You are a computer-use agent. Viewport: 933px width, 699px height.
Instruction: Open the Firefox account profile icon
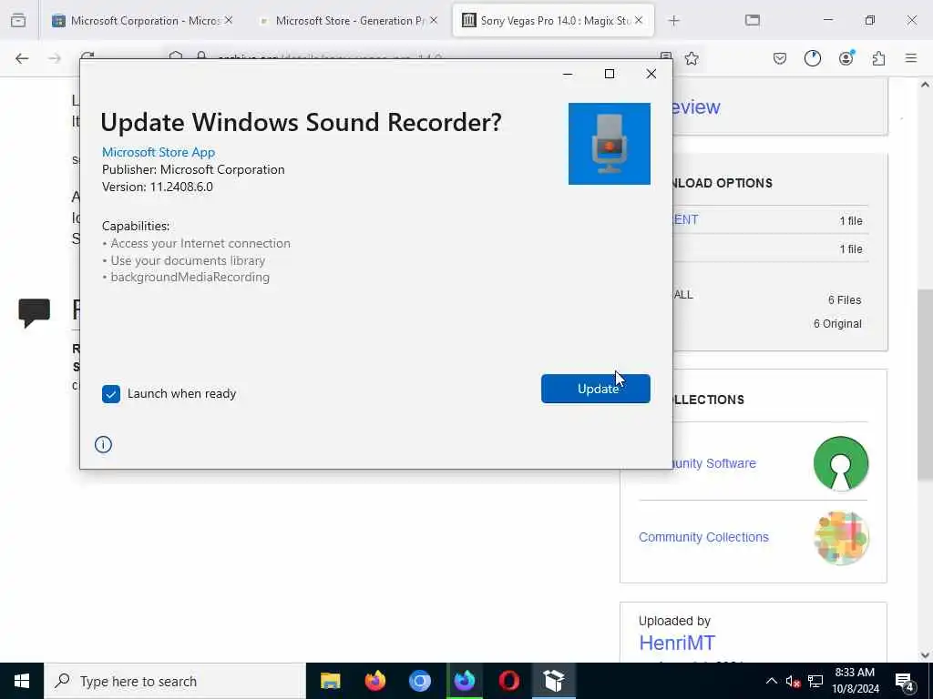click(x=846, y=58)
